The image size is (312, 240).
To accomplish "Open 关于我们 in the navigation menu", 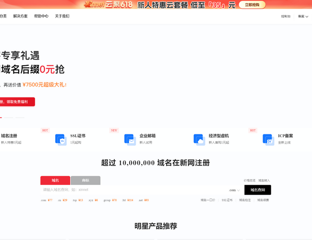I will point(62,16).
